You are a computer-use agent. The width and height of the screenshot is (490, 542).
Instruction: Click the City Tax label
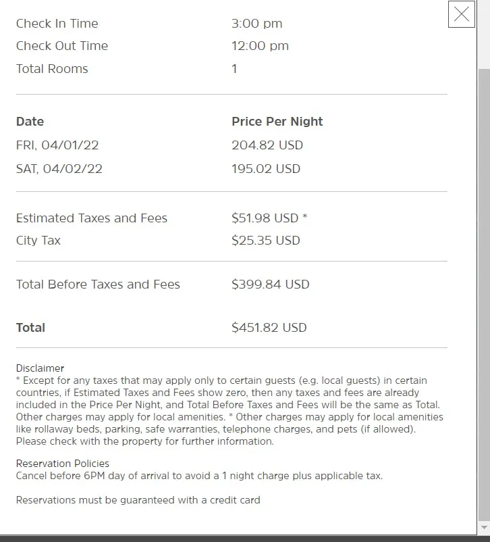point(38,241)
